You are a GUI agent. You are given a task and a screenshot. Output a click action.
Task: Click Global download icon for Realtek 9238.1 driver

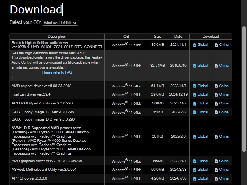(195, 45)
